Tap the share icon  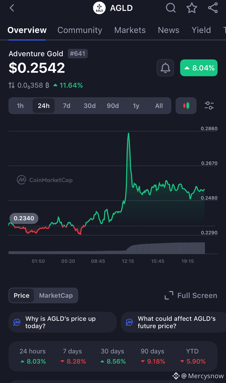213,8
